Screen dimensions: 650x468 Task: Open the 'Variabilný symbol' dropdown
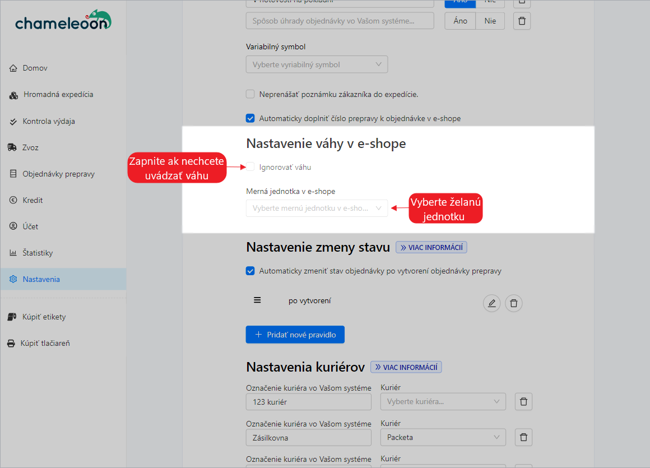tap(317, 64)
